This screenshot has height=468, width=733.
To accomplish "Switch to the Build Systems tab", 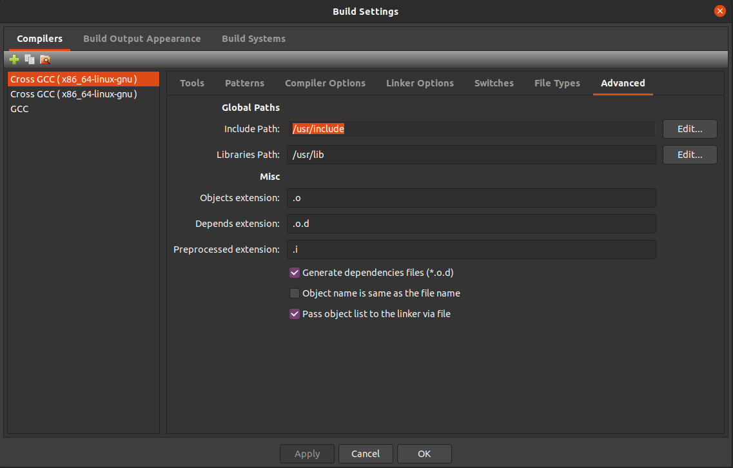I will 253,39.
